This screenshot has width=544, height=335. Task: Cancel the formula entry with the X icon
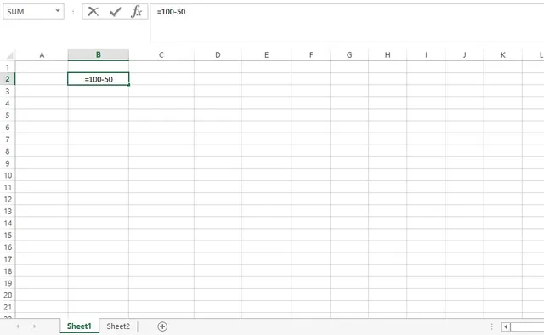93,11
